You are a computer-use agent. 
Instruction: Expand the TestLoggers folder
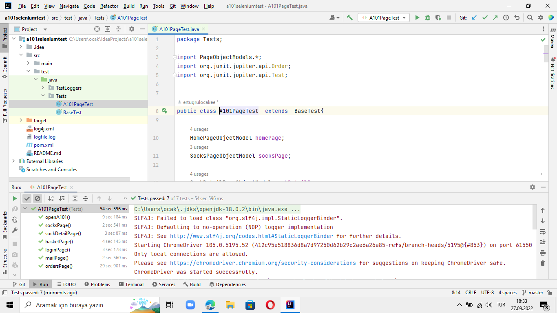click(x=43, y=88)
